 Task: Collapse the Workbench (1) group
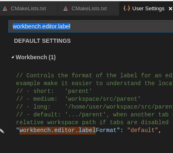pyautogui.click(x=12, y=57)
